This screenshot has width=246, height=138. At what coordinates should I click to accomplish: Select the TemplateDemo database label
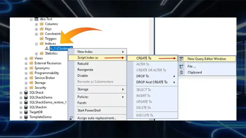(x=40, y=117)
